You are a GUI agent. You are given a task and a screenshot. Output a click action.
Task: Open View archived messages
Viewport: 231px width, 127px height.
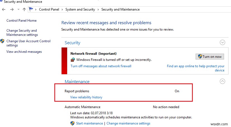(x=24, y=52)
